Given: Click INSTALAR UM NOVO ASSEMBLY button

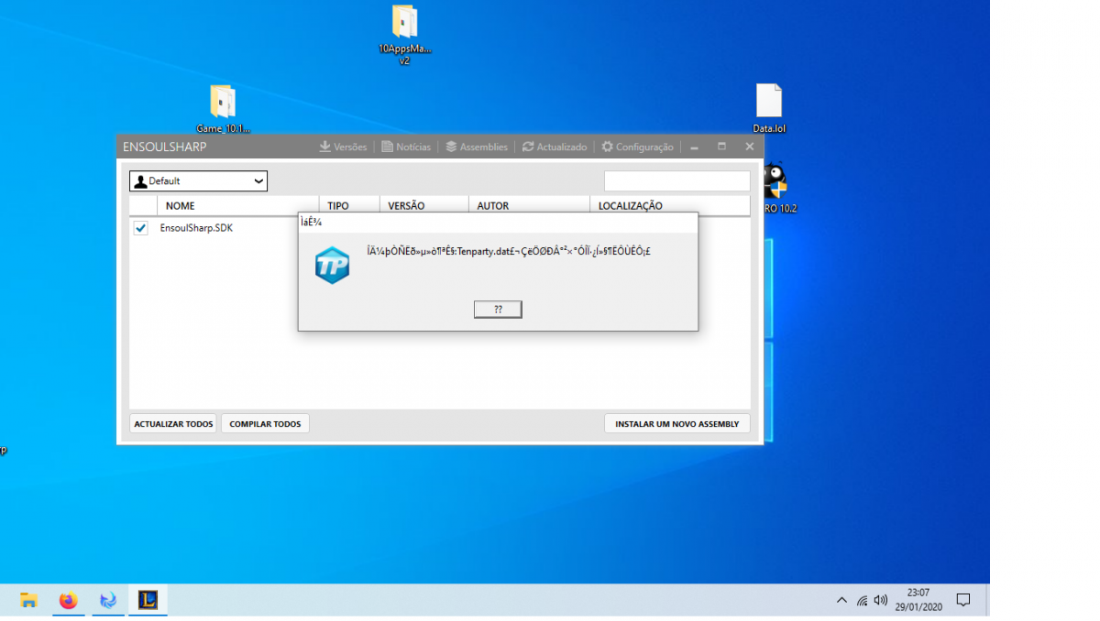Looking at the screenshot, I should [x=676, y=424].
